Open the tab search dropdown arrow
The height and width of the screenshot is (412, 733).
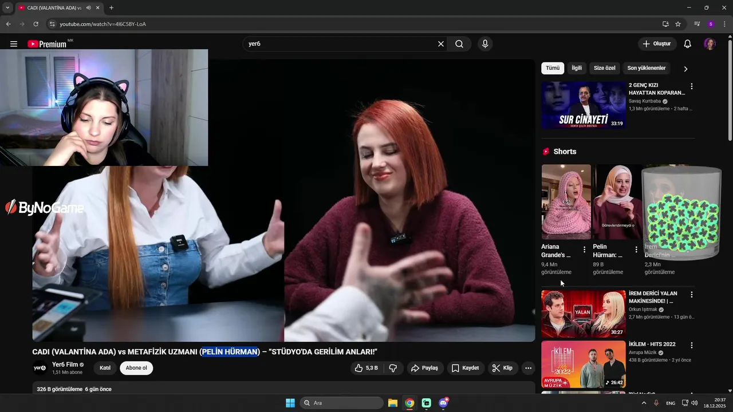click(x=7, y=8)
